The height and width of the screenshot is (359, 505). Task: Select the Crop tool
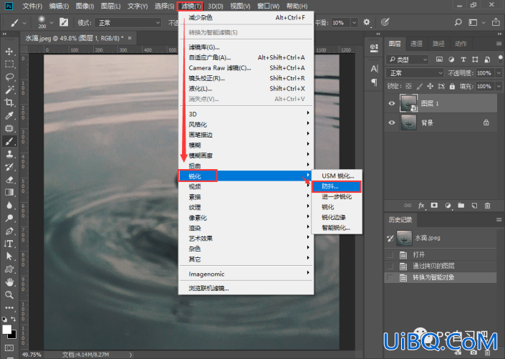pyautogui.click(x=9, y=102)
